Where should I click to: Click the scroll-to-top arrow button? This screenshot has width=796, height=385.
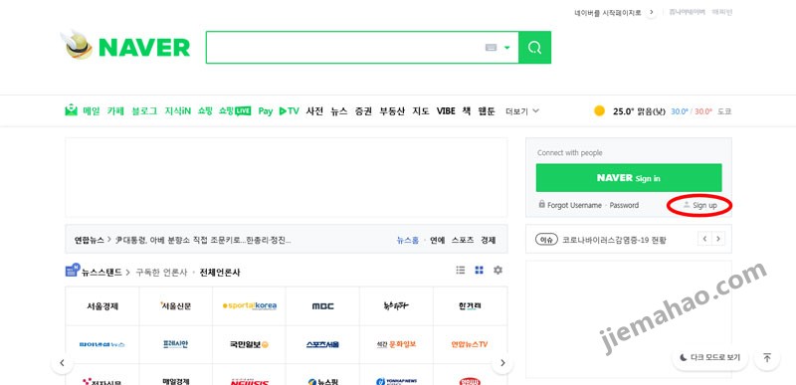pyautogui.click(x=767, y=357)
